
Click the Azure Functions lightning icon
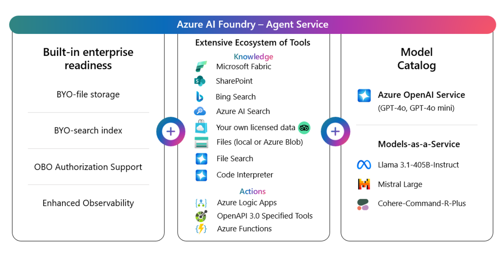point(201,229)
